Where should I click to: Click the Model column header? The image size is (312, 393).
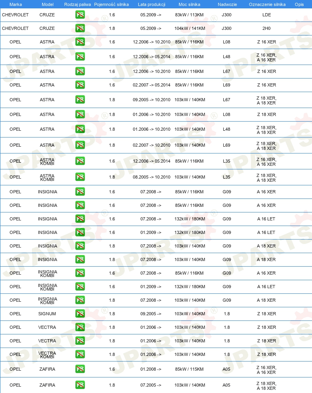pyautogui.click(x=47, y=4)
